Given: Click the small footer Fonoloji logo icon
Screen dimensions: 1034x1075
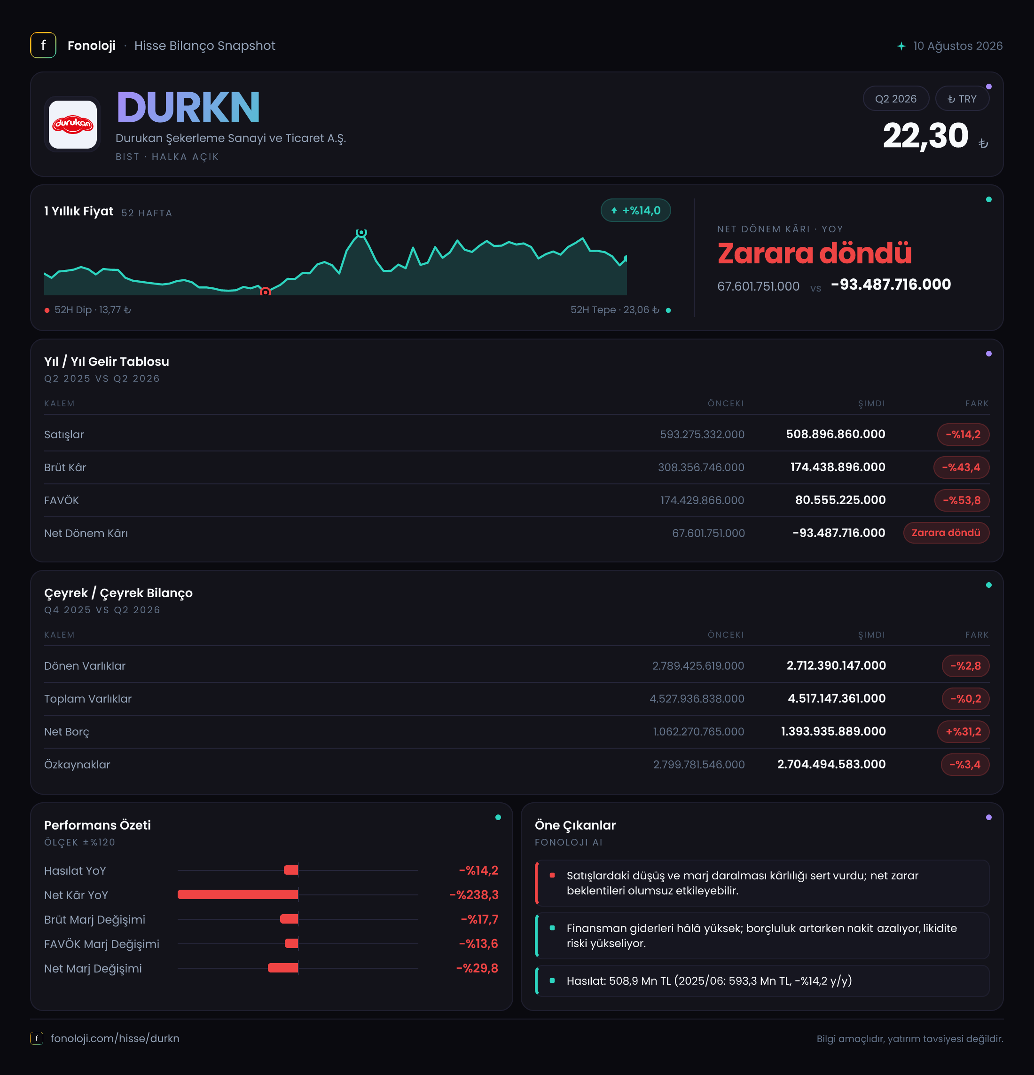Looking at the screenshot, I should tap(37, 1038).
